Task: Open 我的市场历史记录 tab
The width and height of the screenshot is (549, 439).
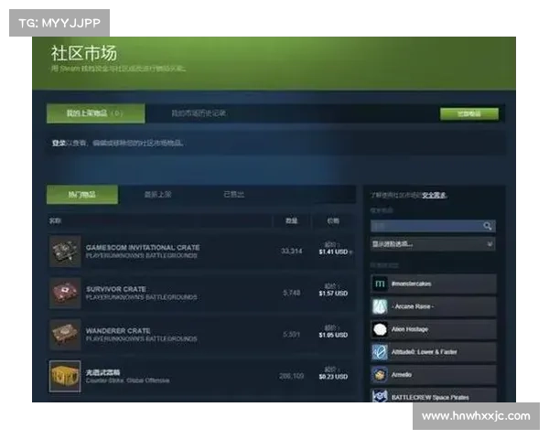Action: click(x=199, y=113)
